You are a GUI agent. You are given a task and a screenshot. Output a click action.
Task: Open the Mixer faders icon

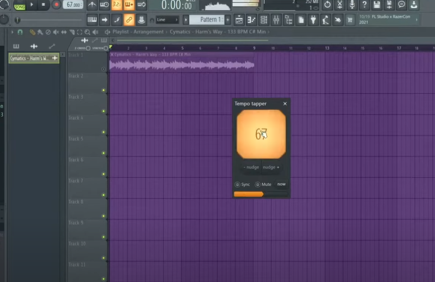[x=276, y=20]
